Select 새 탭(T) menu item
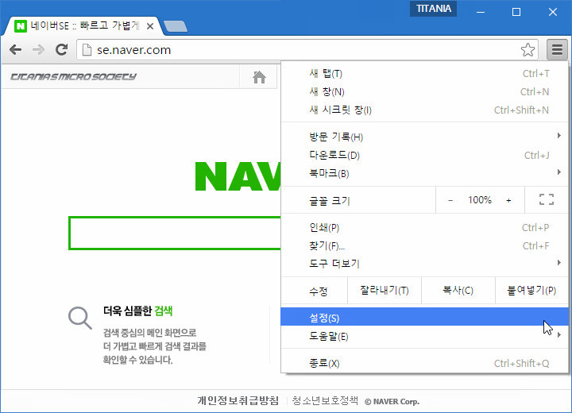 425,74
